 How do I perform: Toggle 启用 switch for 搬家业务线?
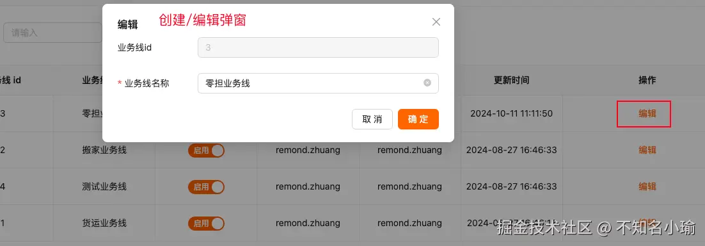[x=206, y=151]
